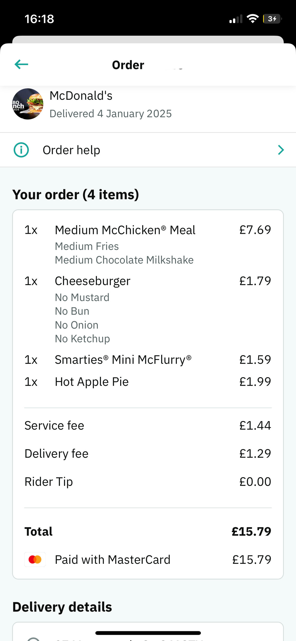Image resolution: width=296 pixels, height=641 pixels.
Task: Tap the Service fee row
Action: [148, 426]
